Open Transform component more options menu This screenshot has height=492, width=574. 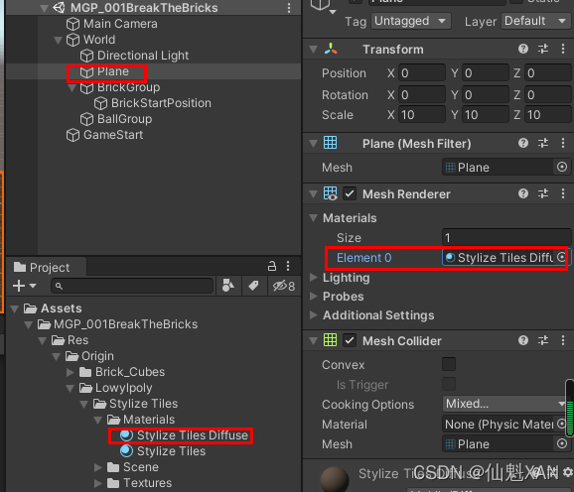click(563, 49)
